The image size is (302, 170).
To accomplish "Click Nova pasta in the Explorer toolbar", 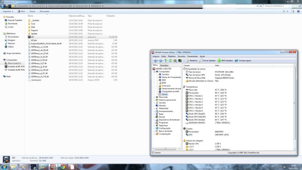I will click(44, 12).
